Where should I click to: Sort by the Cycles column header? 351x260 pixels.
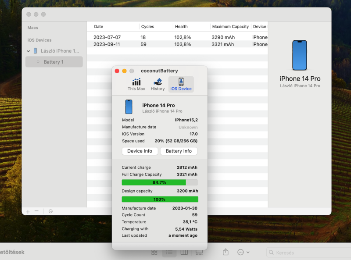[x=156, y=26]
